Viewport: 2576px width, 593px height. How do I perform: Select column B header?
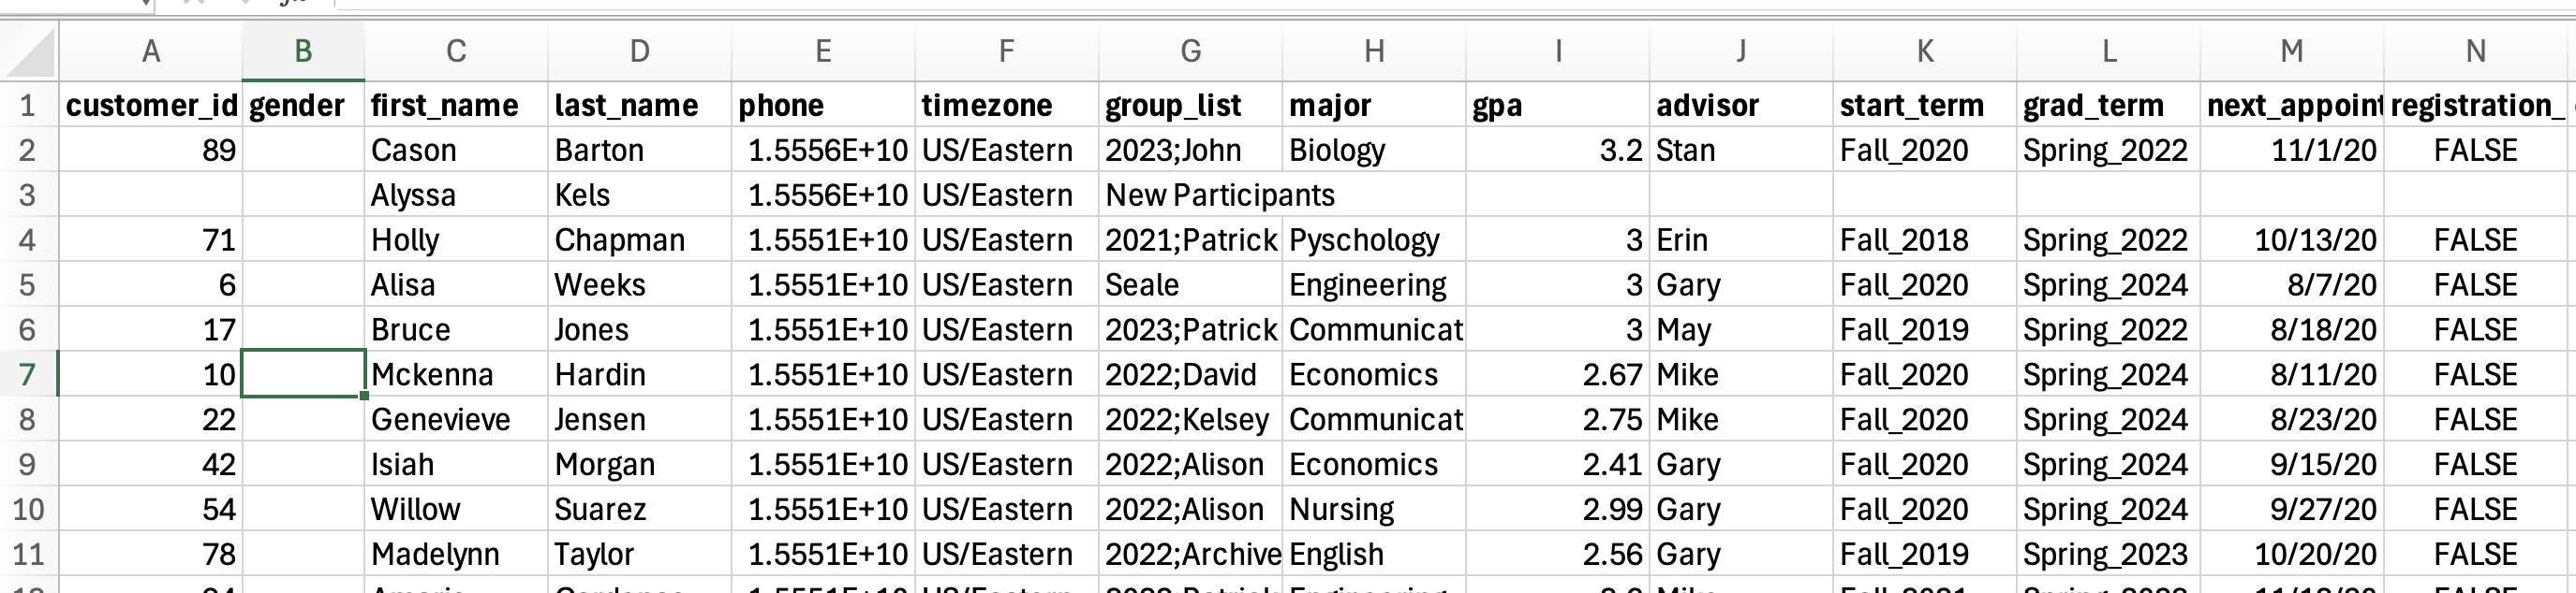303,51
